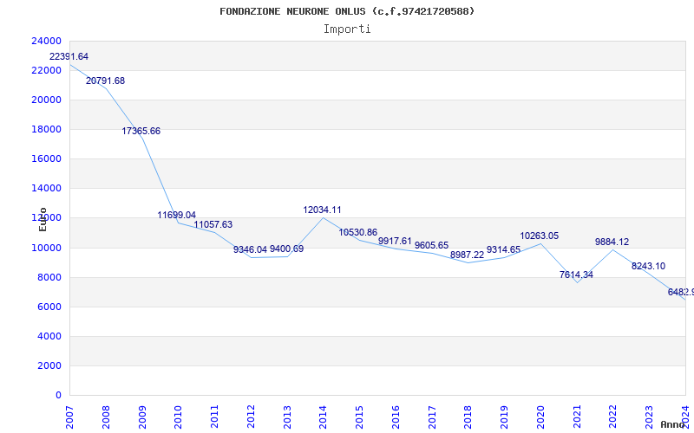Select data label 9917.61
This screenshot has width=694, height=433.
click(395, 242)
